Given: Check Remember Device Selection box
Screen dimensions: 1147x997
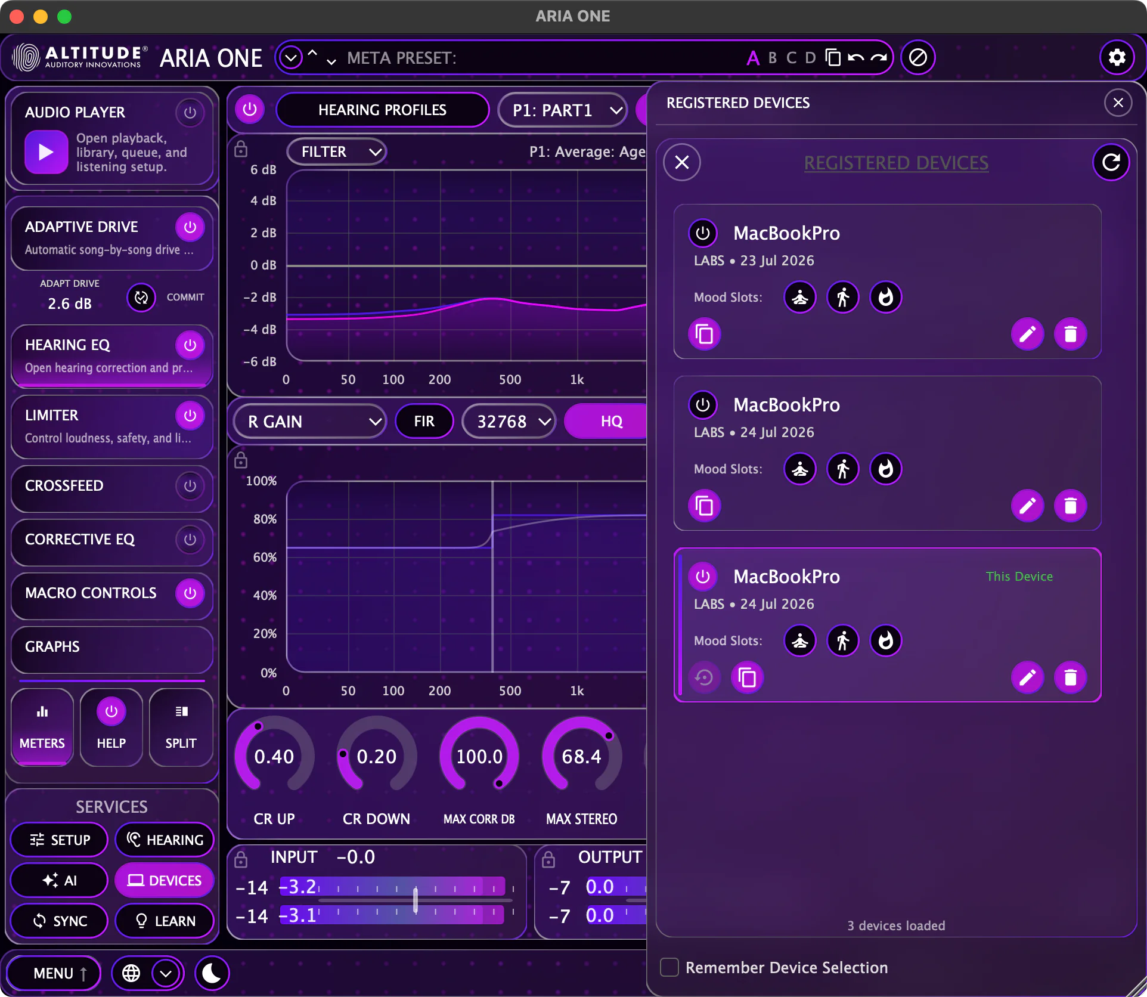Looking at the screenshot, I should [x=669, y=967].
